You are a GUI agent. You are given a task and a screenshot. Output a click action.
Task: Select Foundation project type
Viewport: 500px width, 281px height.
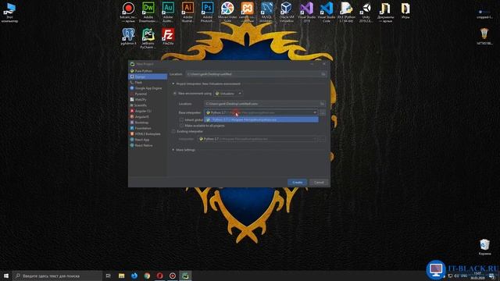pyautogui.click(x=143, y=128)
